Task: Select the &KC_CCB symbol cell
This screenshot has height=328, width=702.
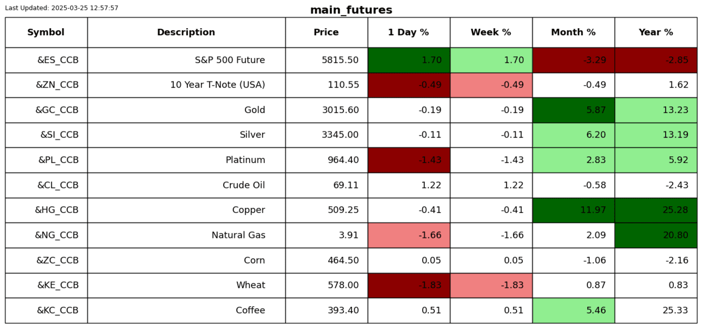Action: (x=58, y=310)
